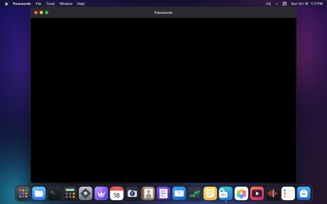Maximize the Passwords window with green button
Screen dimensions: 327x204
[x=47, y=13]
